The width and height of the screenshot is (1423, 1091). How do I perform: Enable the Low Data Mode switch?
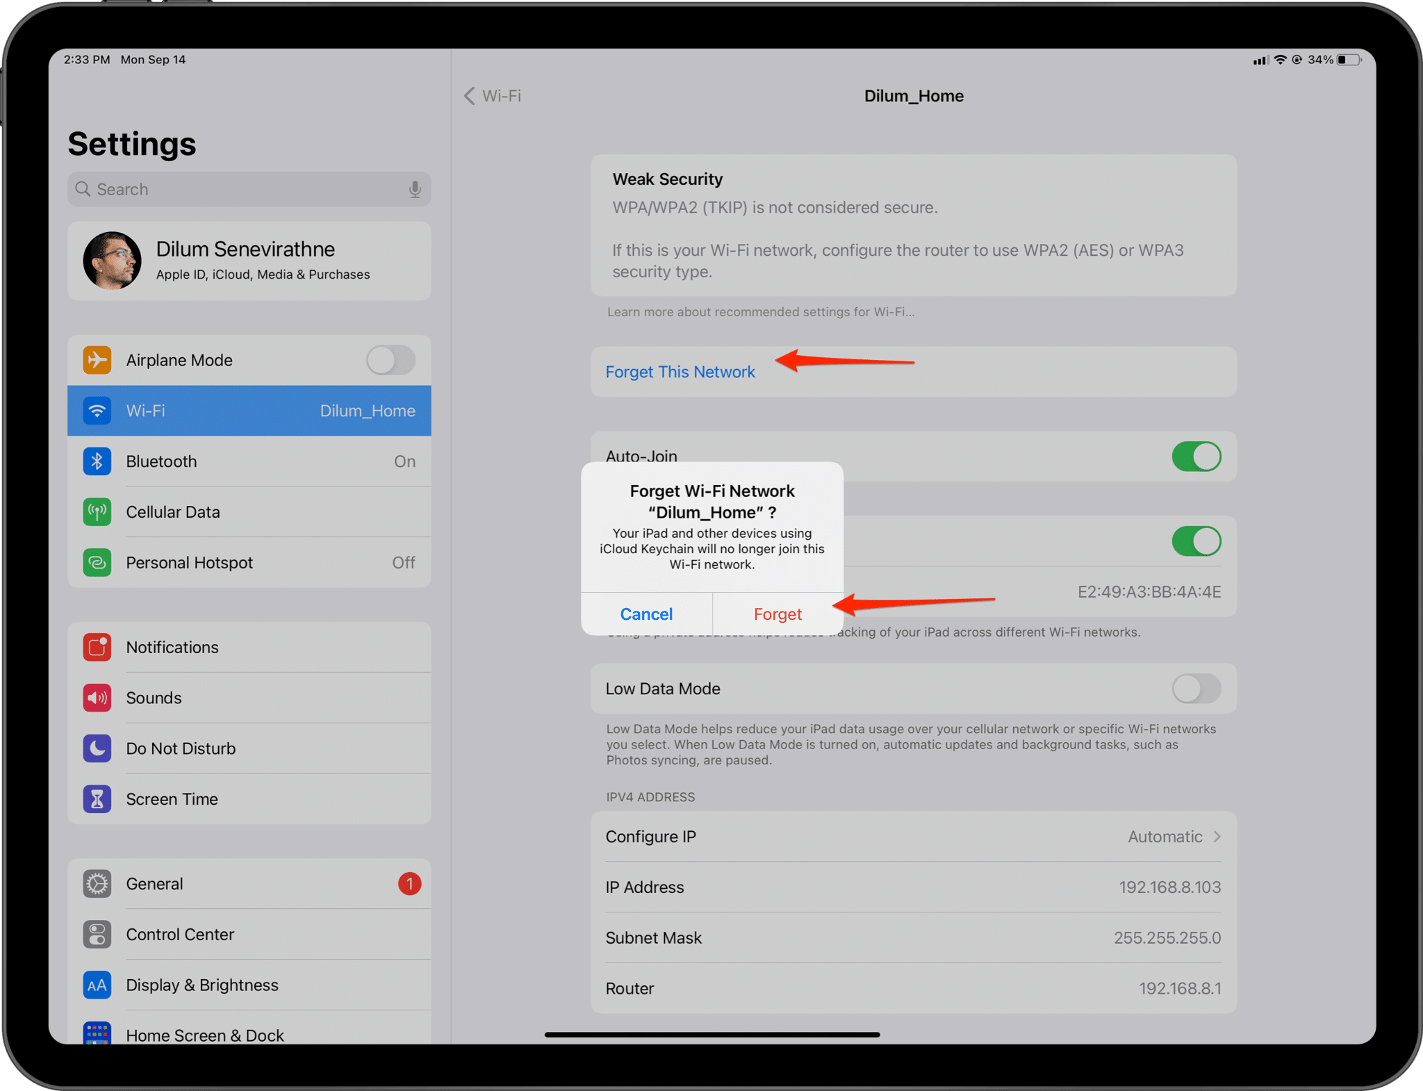(1195, 689)
